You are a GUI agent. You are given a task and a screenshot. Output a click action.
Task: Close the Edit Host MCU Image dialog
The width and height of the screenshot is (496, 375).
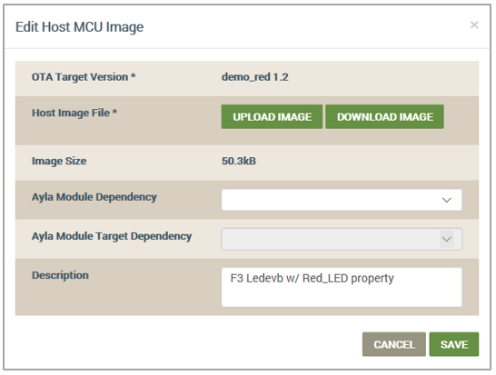pos(474,25)
